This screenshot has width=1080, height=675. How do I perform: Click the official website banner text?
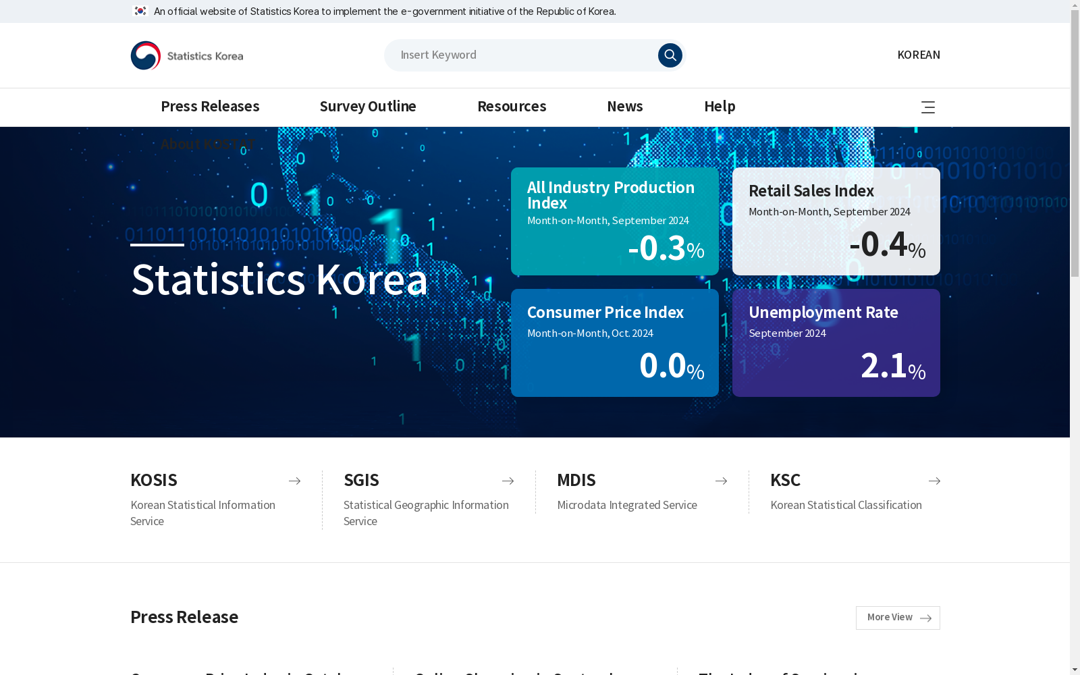pos(385,11)
